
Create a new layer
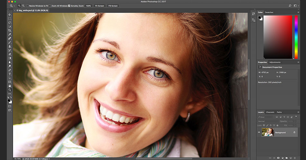click(291, 158)
